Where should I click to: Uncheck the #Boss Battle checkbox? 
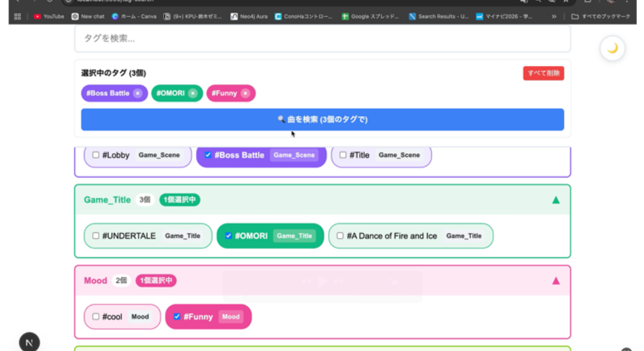[208, 155]
